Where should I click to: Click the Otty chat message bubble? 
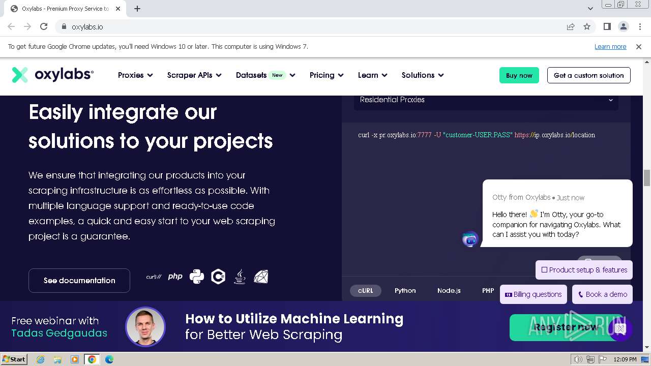557,213
